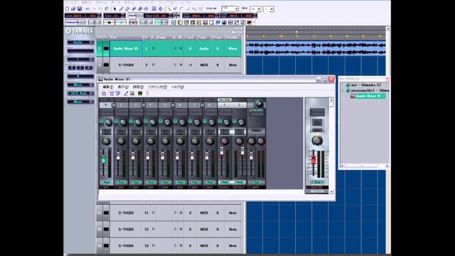Open the staff notation window icon
The width and height of the screenshot is (455, 256).
pyautogui.click(x=187, y=22)
